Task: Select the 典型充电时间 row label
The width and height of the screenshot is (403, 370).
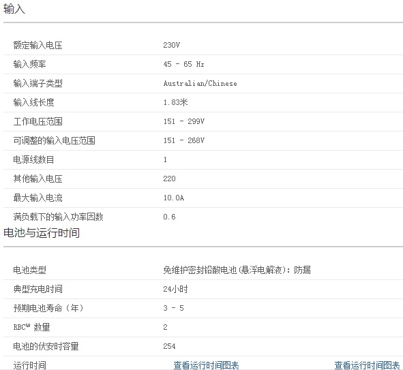Action: (x=38, y=289)
